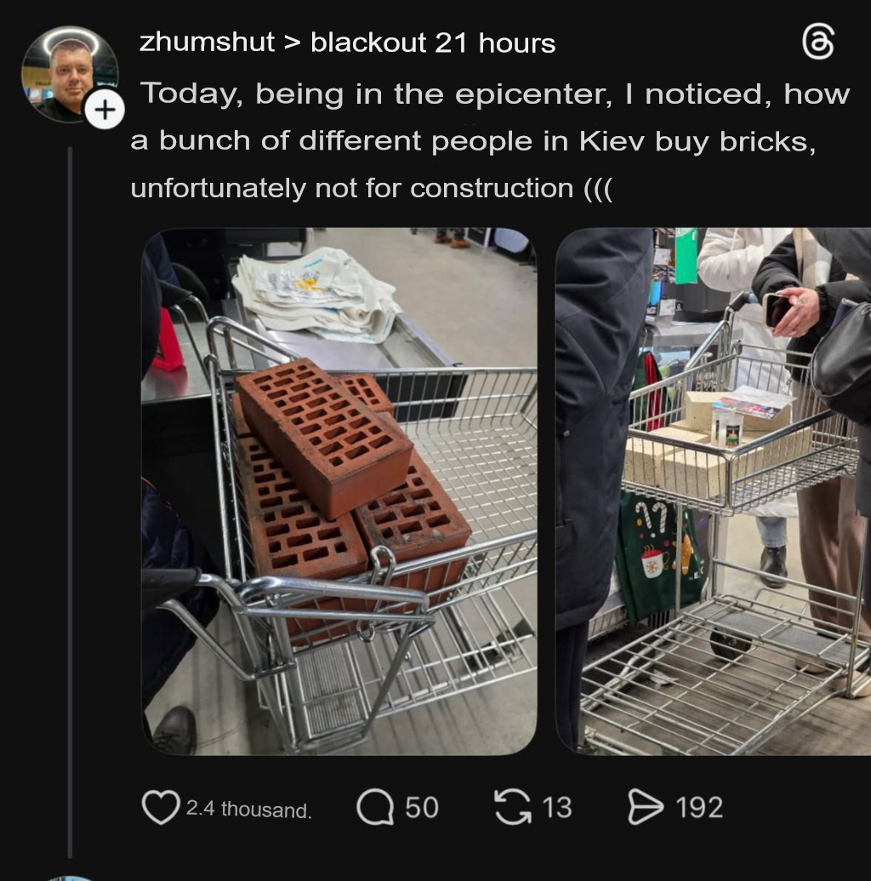This screenshot has height=881, width=871.
Task: Open comments via speech bubble icon
Action: [375, 807]
